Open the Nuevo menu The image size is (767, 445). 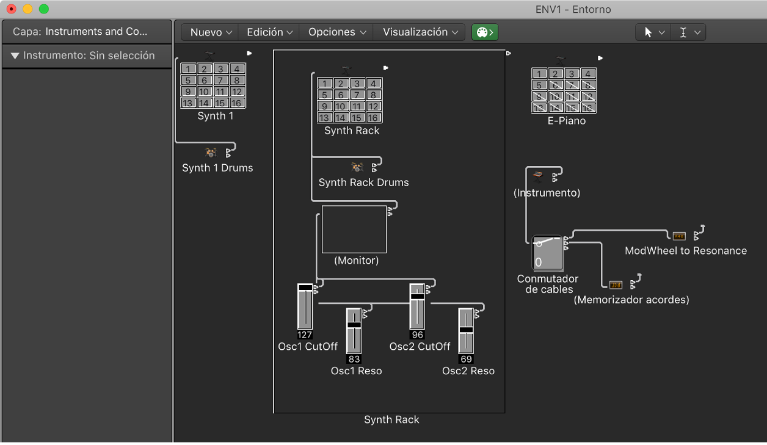[211, 32]
